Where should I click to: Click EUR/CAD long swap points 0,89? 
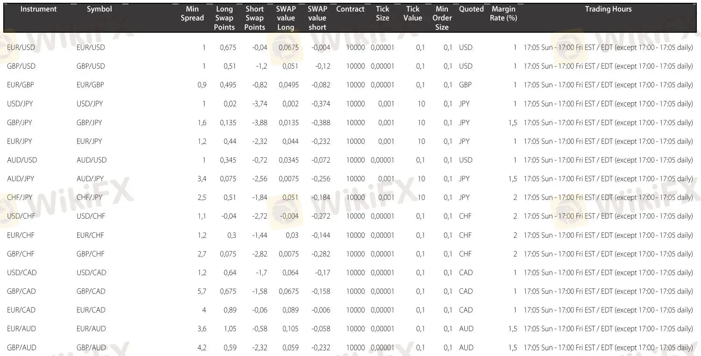pos(230,310)
